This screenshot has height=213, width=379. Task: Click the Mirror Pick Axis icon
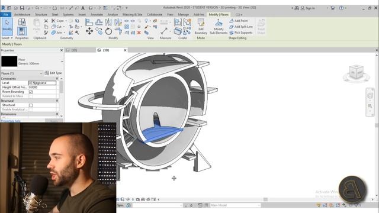click(x=108, y=22)
